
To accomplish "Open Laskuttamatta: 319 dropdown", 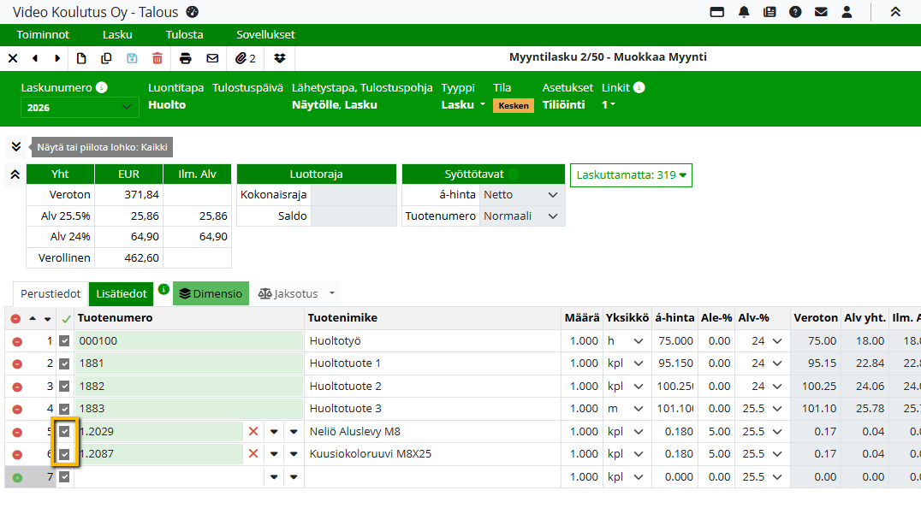I will [631, 175].
